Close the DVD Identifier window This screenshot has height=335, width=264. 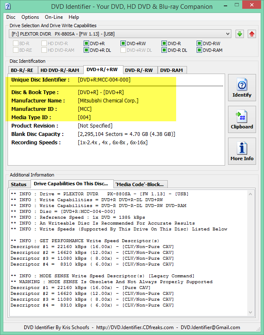[251, 5]
